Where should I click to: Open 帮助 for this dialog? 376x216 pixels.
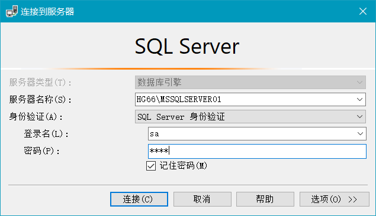(265, 199)
